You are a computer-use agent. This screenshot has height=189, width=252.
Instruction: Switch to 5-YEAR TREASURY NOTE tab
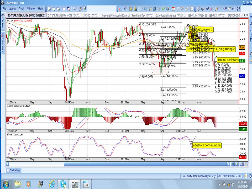[64, 15]
